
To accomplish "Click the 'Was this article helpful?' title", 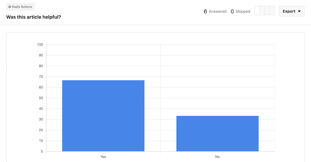I will click(33, 17).
